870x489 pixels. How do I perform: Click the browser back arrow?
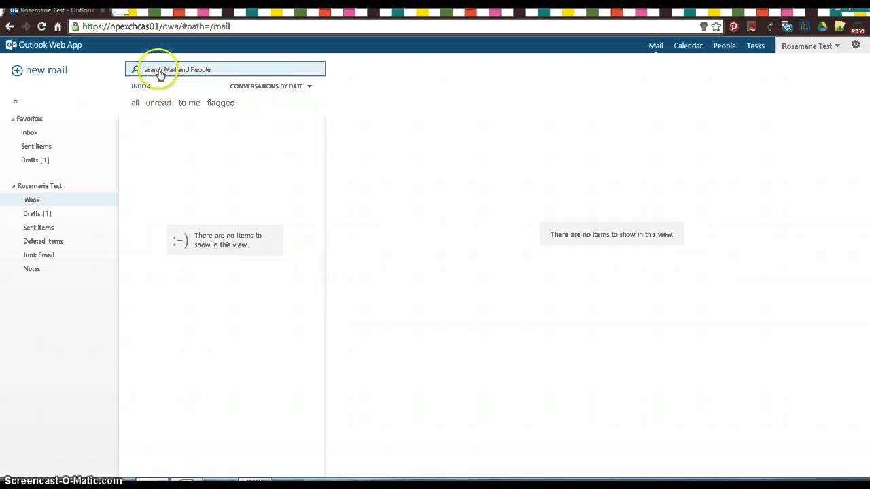click(10, 26)
